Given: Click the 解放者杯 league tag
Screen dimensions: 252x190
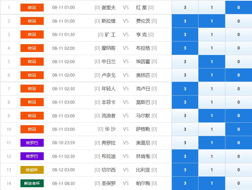Looking at the screenshot, I should [32, 183].
